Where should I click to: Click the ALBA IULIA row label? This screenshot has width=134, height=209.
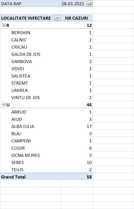(23, 126)
